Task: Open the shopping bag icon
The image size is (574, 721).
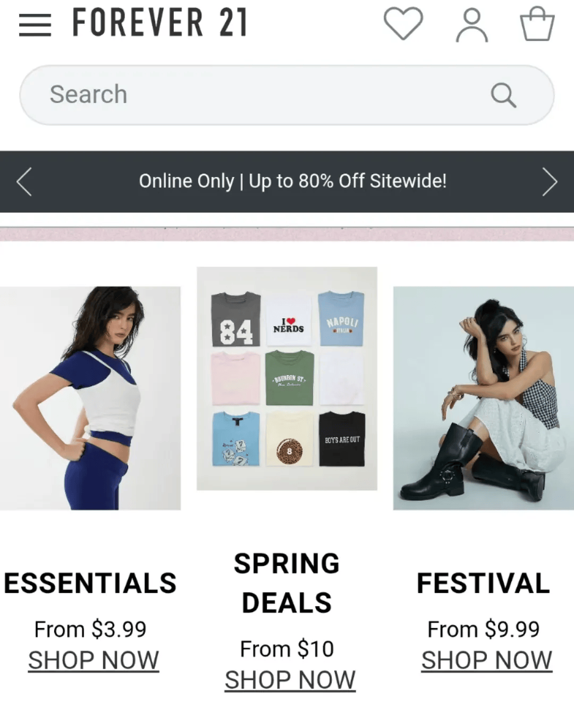Action: coord(537,23)
